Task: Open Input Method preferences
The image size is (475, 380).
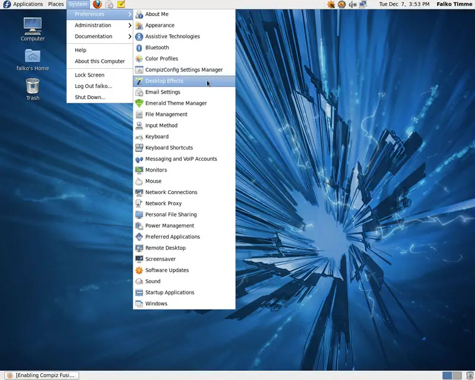Action: (x=184, y=125)
